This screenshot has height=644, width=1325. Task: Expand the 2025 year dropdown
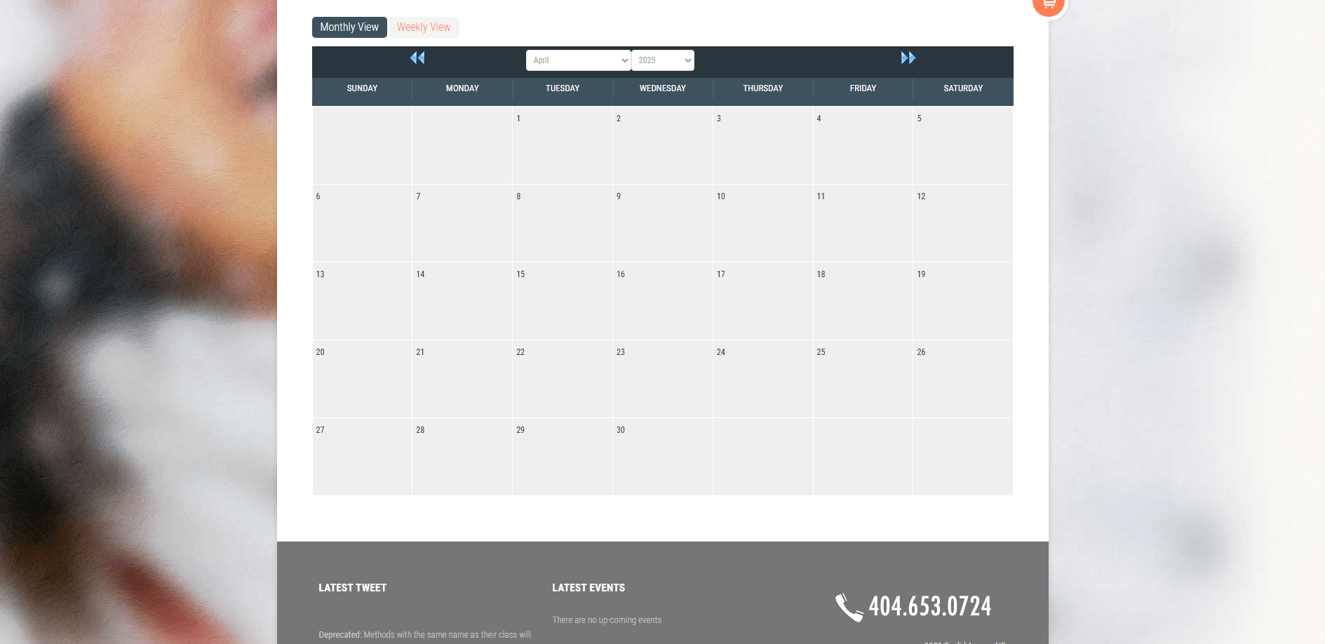(662, 60)
